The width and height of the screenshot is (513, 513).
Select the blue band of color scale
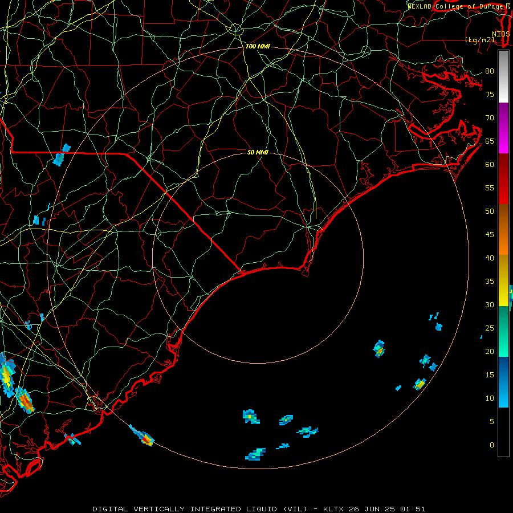[503, 382]
